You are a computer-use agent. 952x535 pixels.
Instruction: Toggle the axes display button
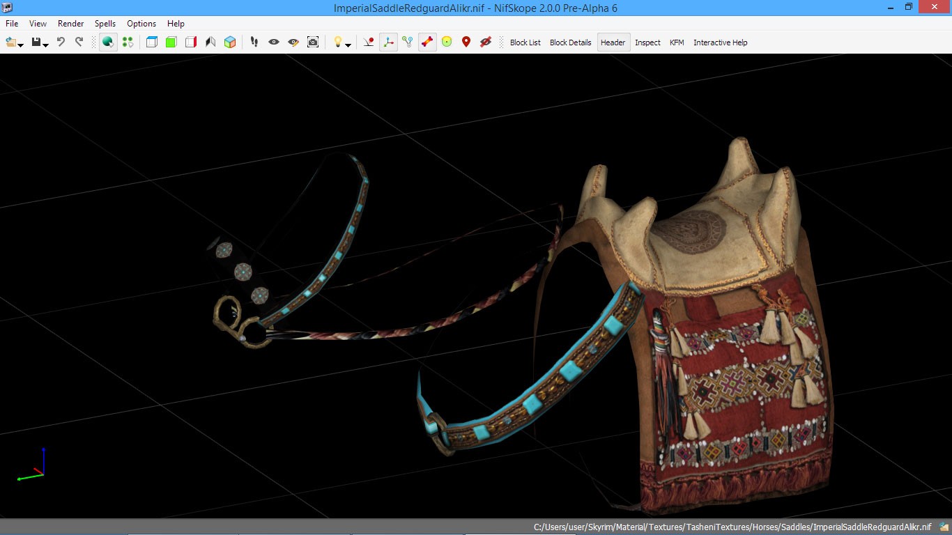pyautogui.click(x=388, y=42)
